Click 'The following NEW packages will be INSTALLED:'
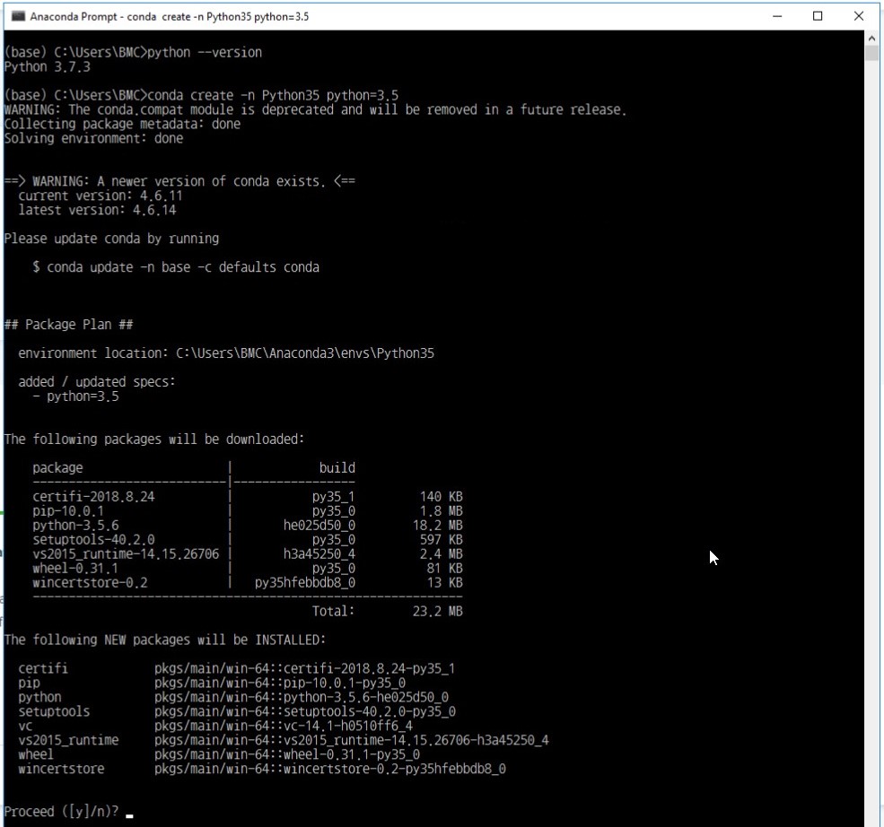The height and width of the screenshot is (827, 884). [164, 640]
